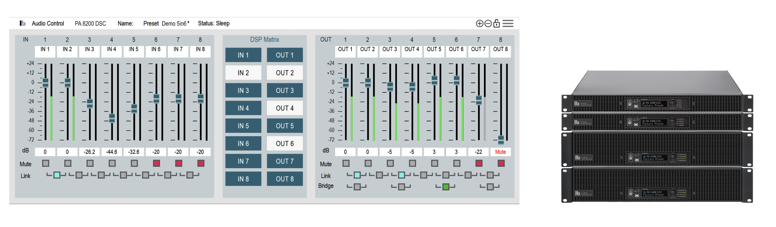Disable bridge for outputs 5 and 6
The image size is (776, 227).
click(x=446, y=187)
